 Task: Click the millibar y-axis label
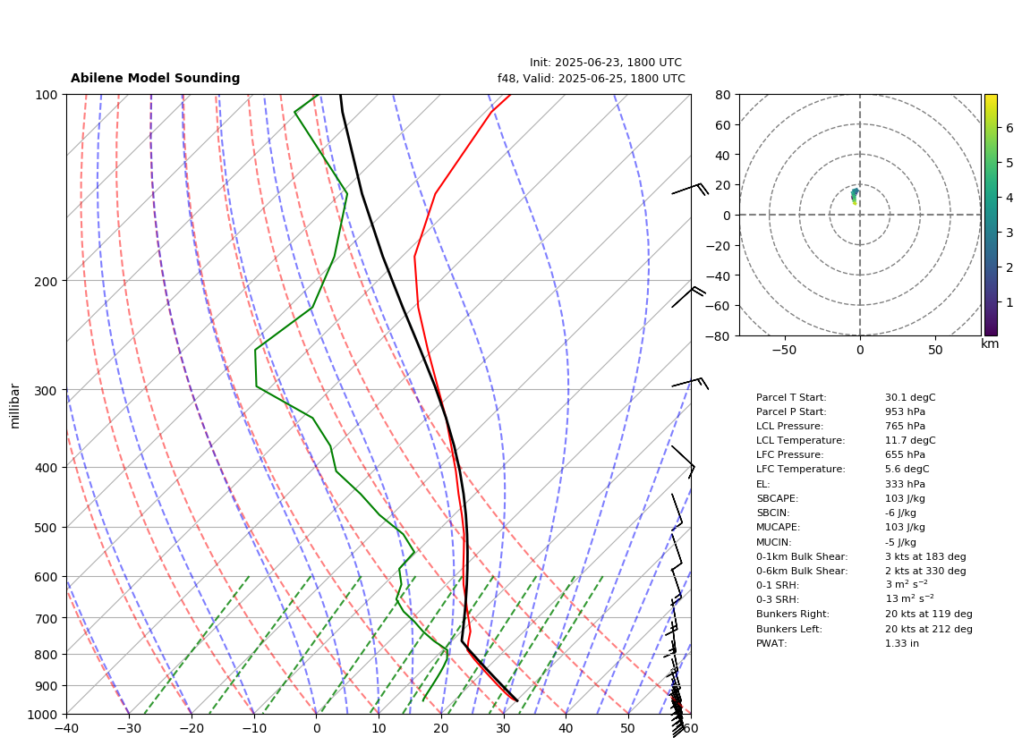(15, 406)
